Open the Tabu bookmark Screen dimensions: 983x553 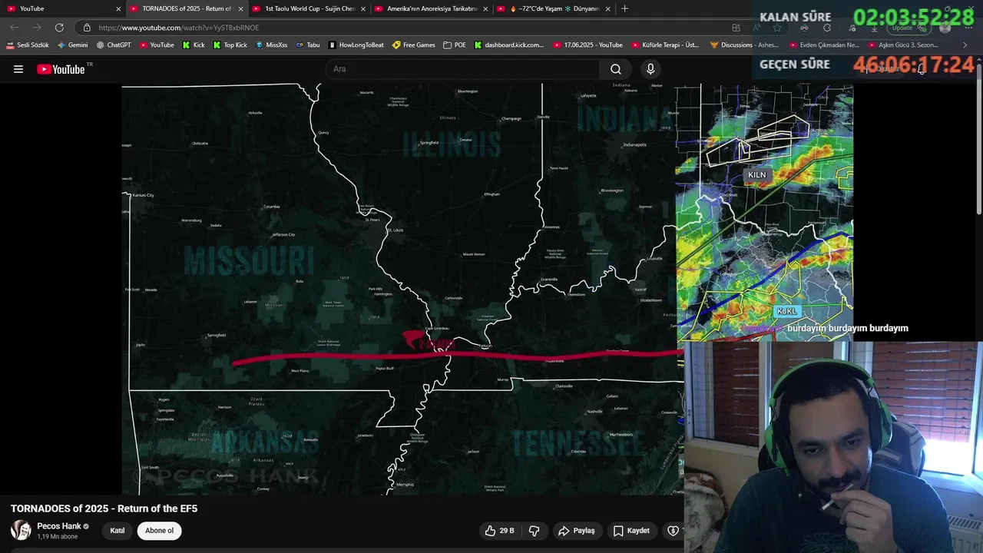[x=308, y=45]
